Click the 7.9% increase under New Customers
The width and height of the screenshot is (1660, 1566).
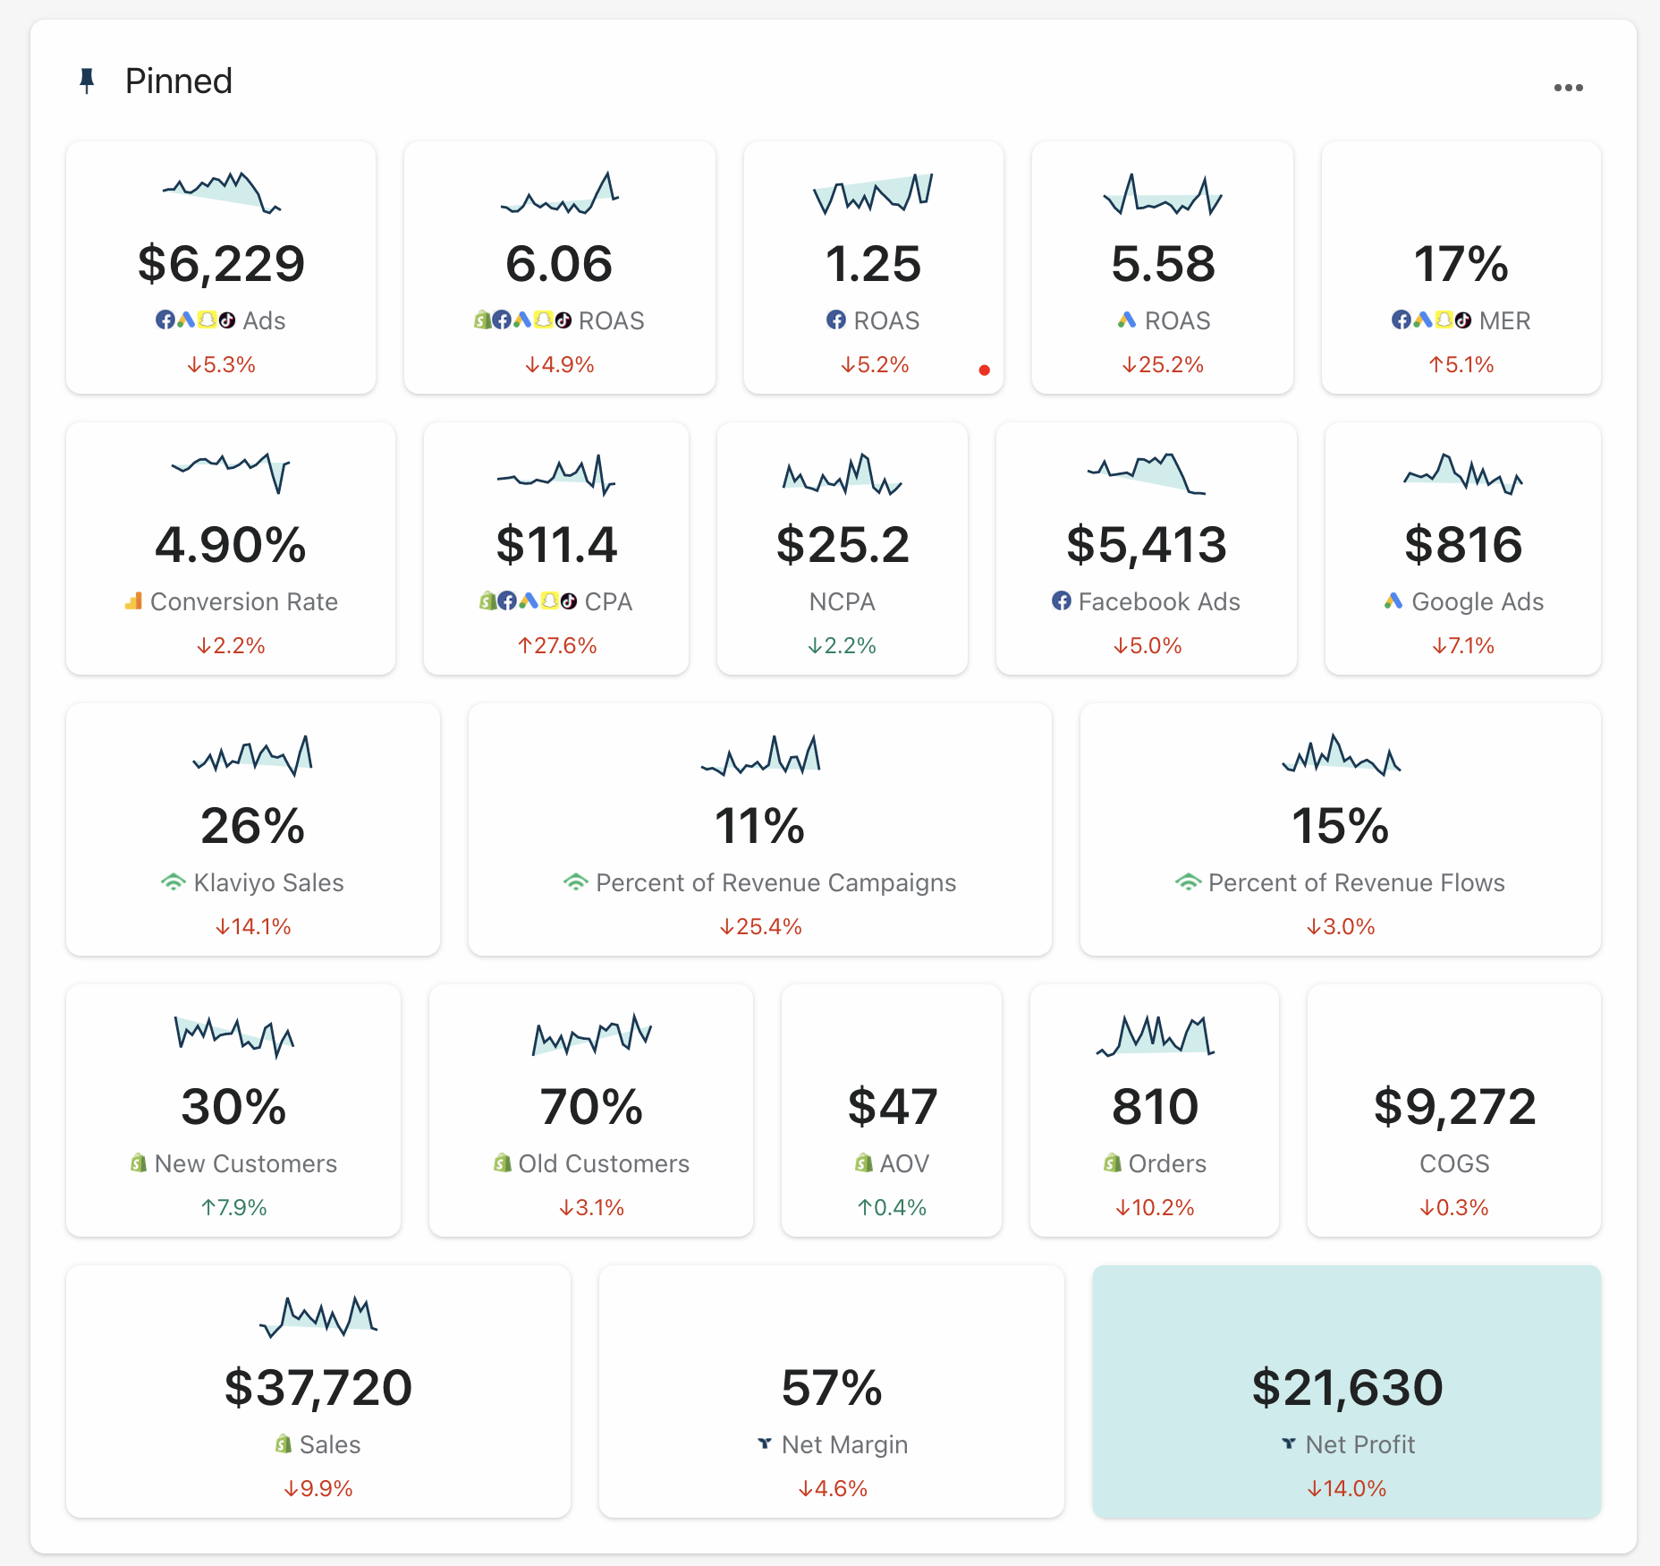pos(233,1206)
